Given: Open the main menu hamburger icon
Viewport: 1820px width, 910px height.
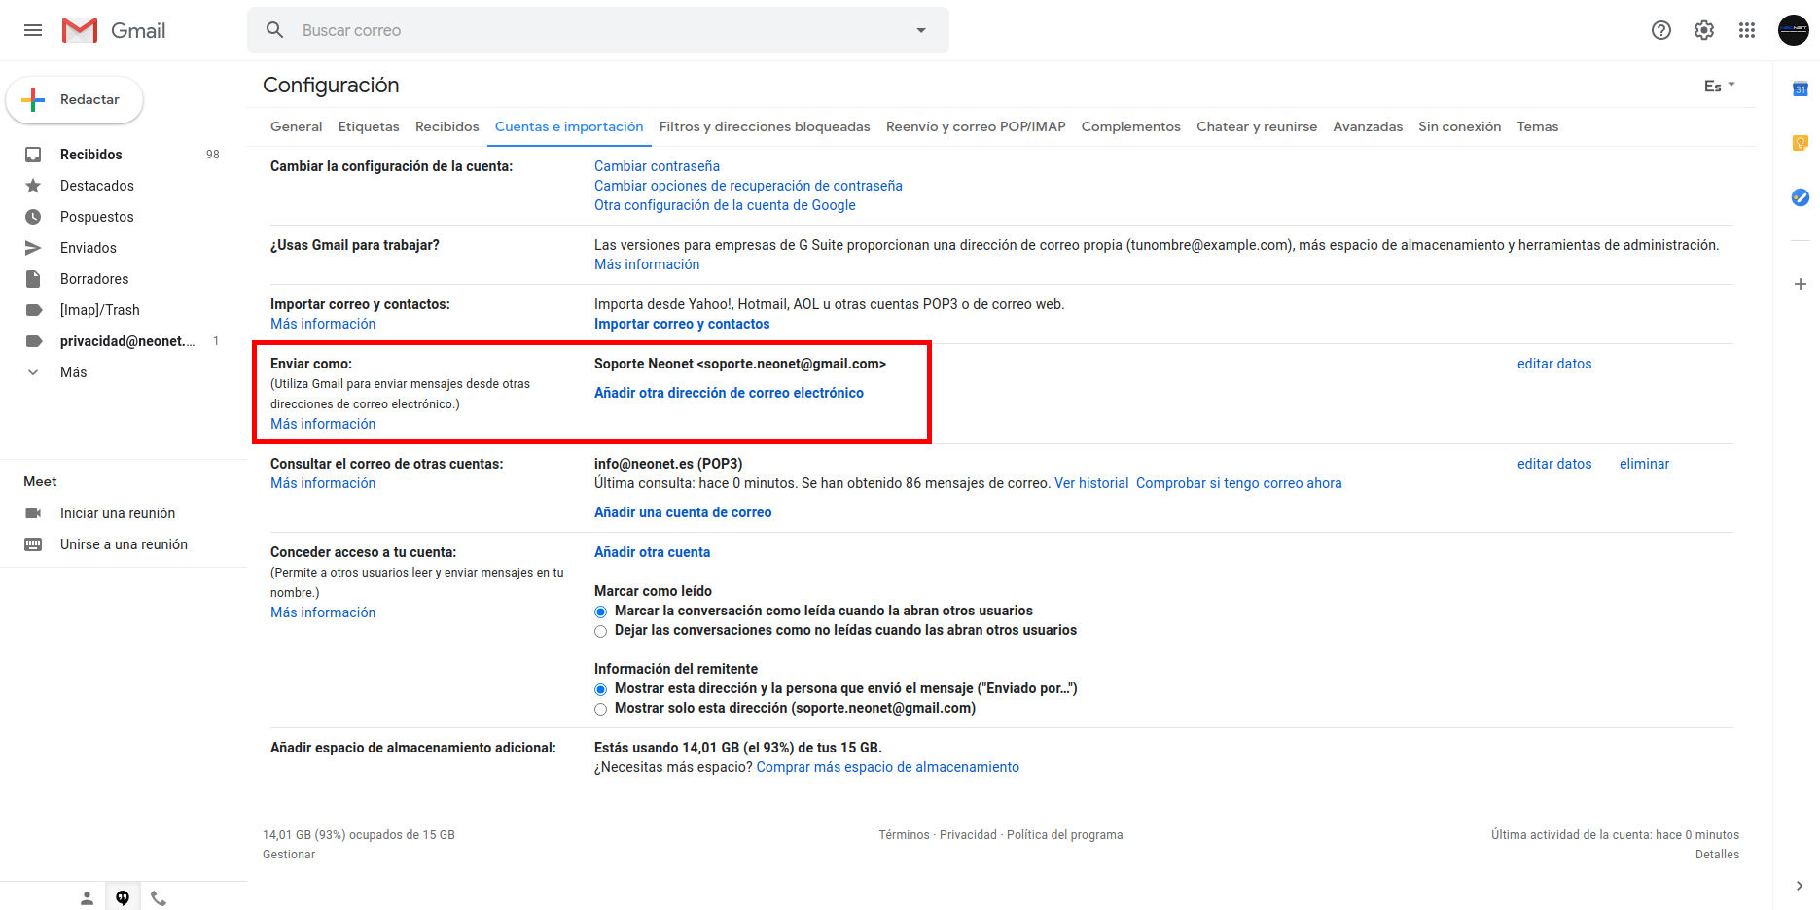Looking at the screenshot, I should click(x=33, y=30).
